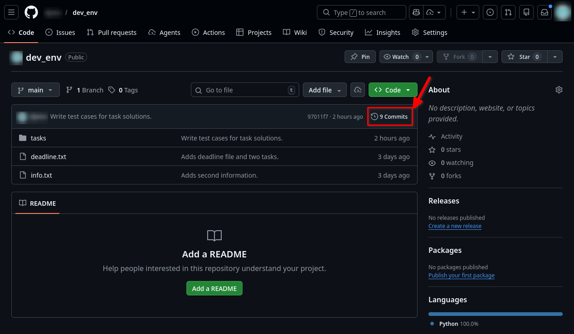Click the GitHub logo icon

[x=31, y=12]
